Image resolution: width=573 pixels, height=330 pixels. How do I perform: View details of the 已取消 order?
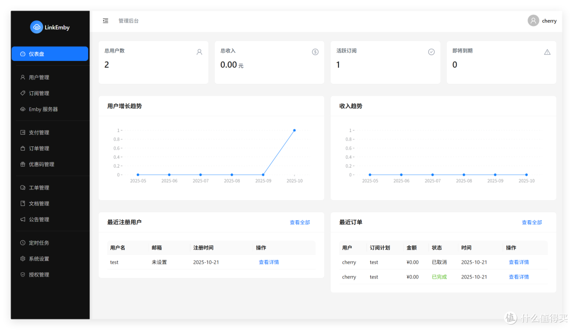(518, 262)
